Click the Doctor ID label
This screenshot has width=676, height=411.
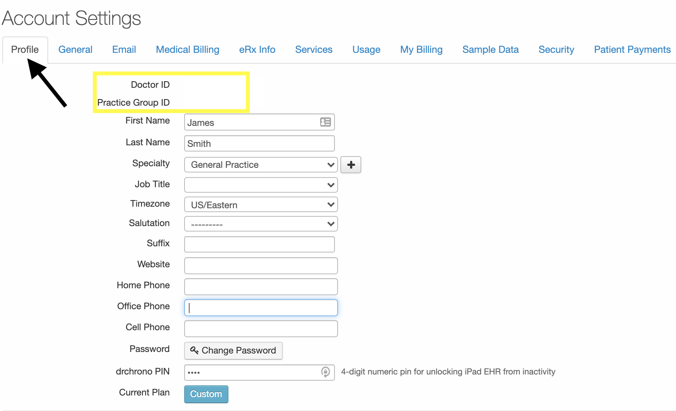click(x=150, y=85)
